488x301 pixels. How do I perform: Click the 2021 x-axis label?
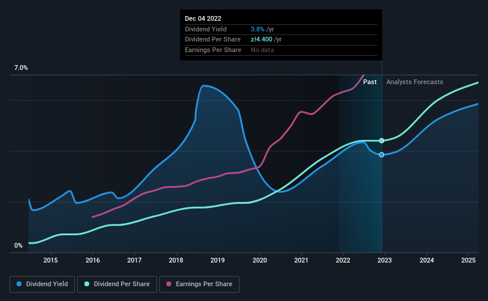point(301,260)
